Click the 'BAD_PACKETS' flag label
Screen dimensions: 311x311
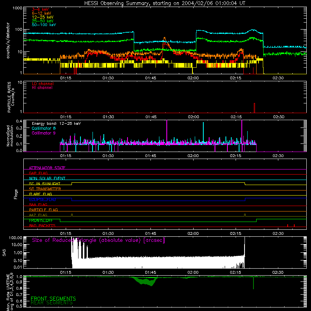pos(42,225)
